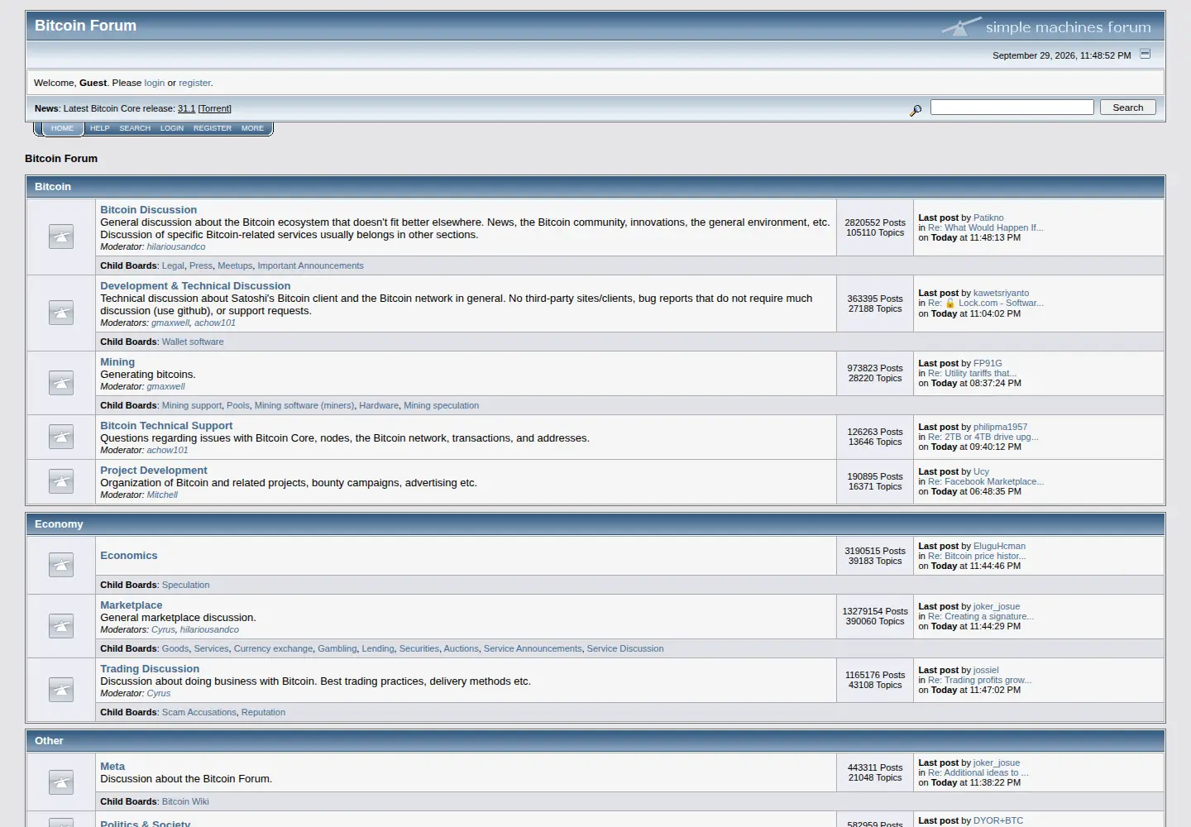Click the Simple Machines Forum logo

[1046, 26]
